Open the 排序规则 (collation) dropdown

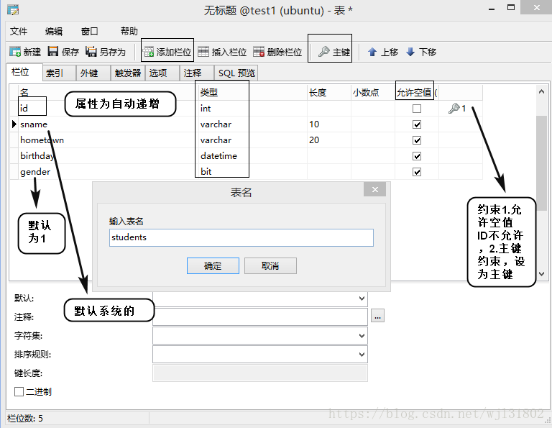click(362, 355)
